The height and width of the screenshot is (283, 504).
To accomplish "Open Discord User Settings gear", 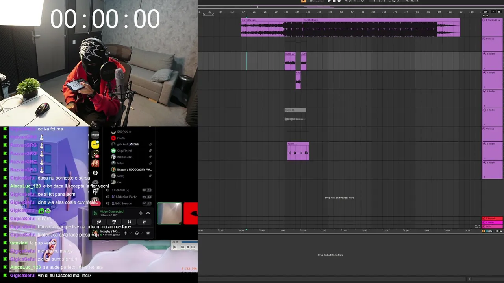I will [148, 233].
